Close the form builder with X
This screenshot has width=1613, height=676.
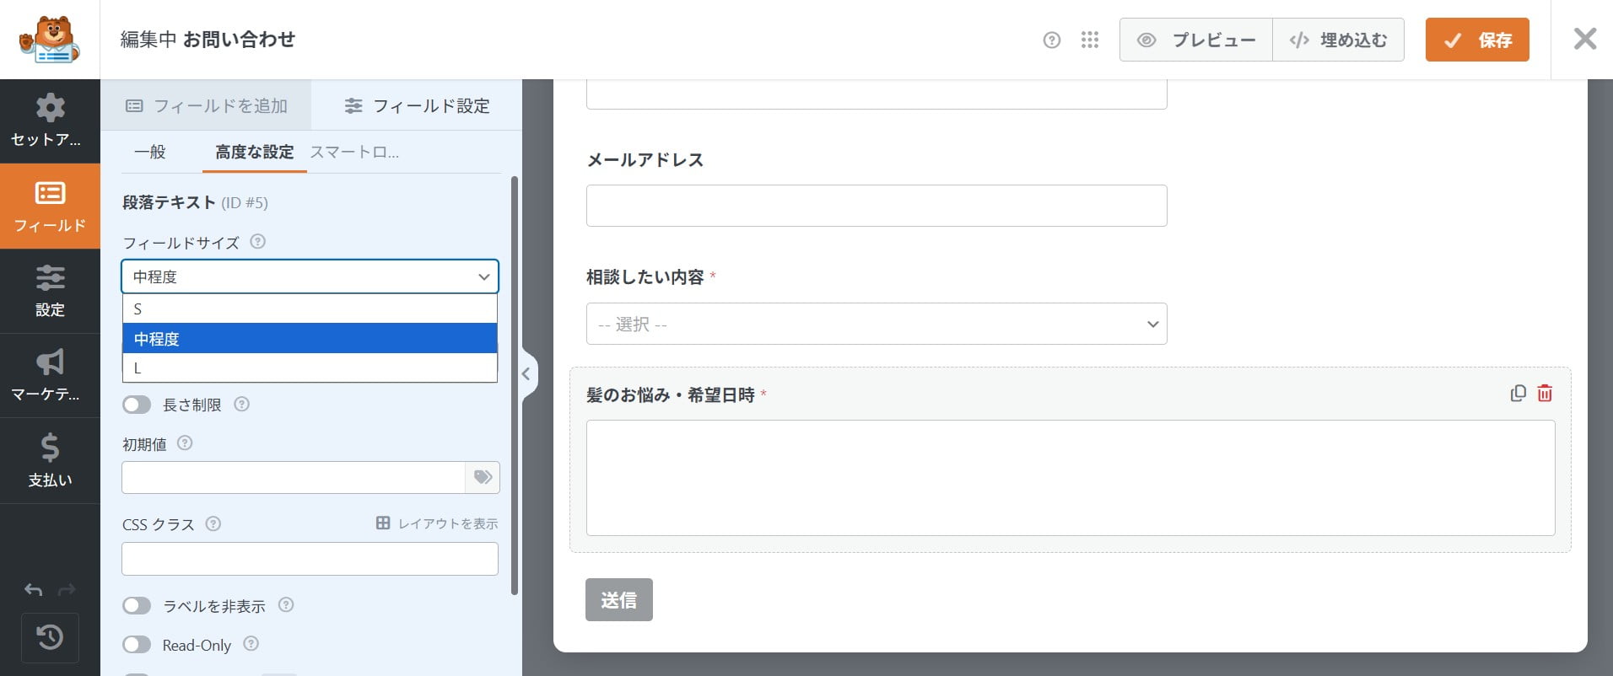coord(1584,39)
